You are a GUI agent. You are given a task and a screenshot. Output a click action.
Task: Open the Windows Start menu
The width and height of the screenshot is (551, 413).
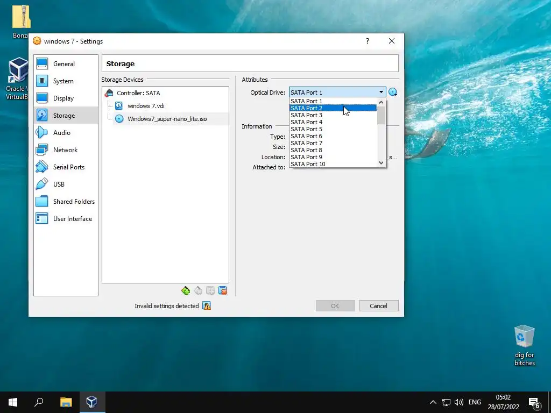[13, 402]
